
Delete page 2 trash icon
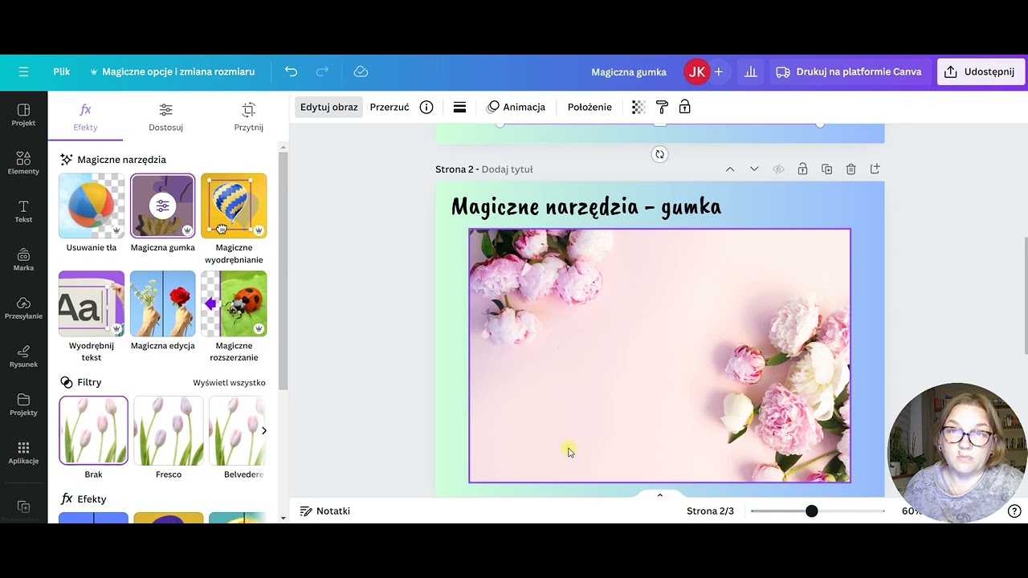pyautogui.click(x=851, y=169)
